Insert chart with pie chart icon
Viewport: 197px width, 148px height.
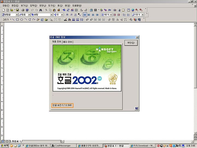point(101,10)
